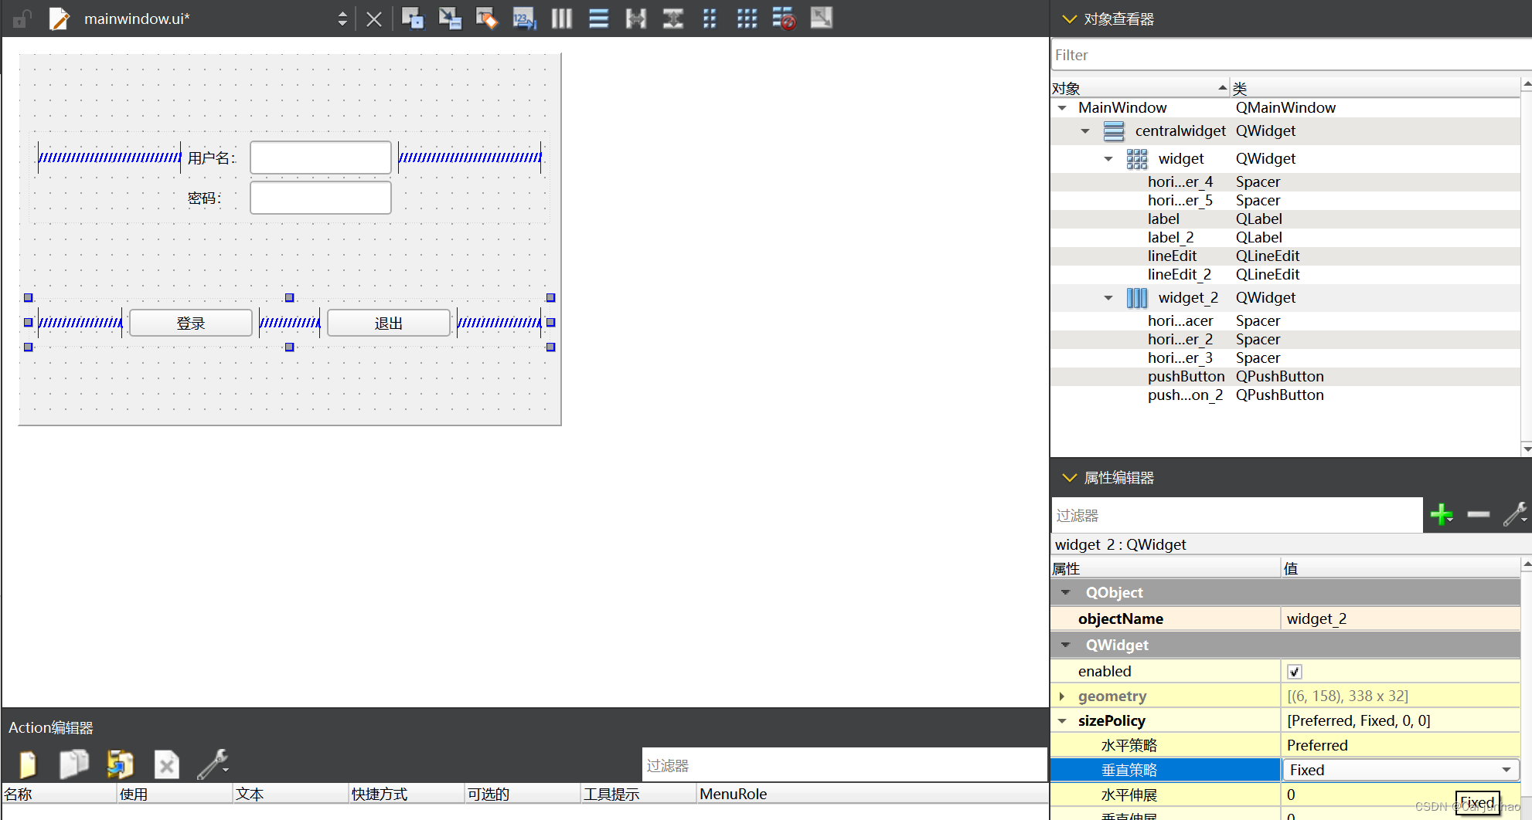
Task: Open the 垂直策略 Fixed combo box
Action: click(x=1401, y=770)
